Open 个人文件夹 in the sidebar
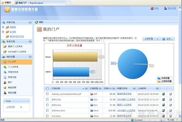This screenshot has height=122, width=182. pyautogui.click(x=12, y=67)
